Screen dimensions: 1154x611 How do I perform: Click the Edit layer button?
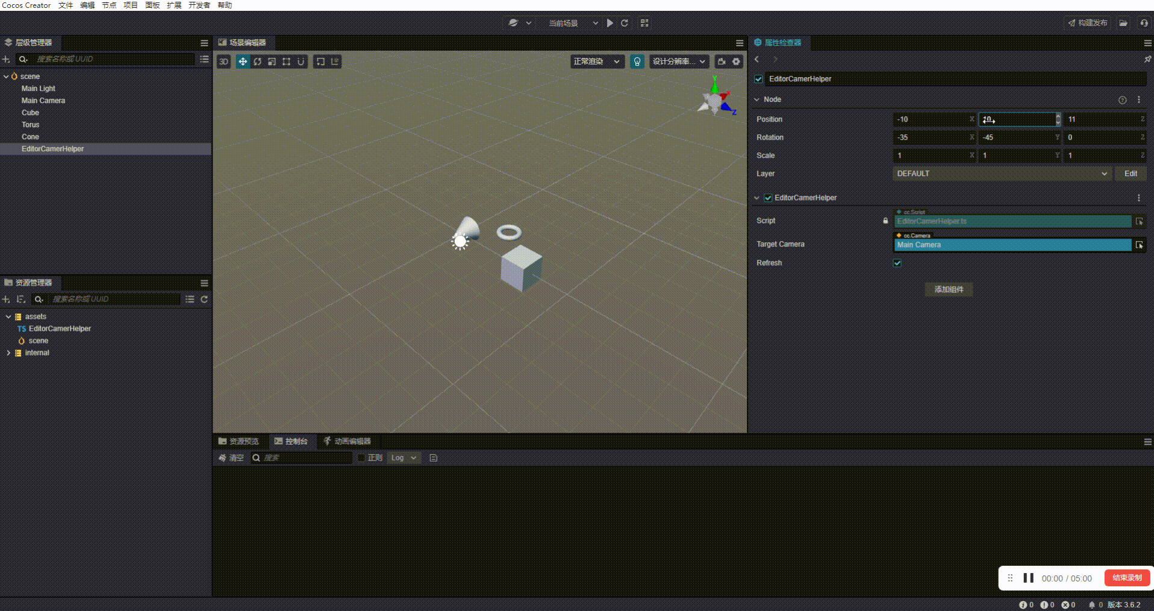(x=1131, y=174)
